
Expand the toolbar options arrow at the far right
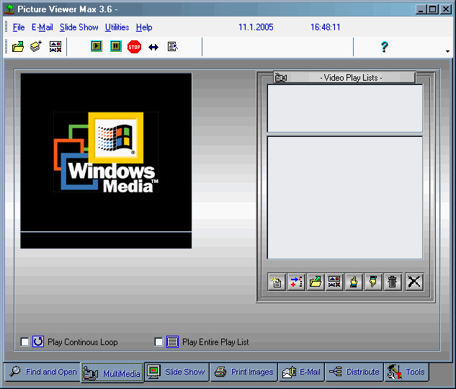[447, 51]
